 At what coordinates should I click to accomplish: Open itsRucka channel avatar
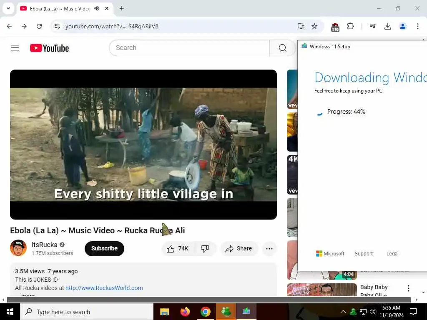pos(18,248)
